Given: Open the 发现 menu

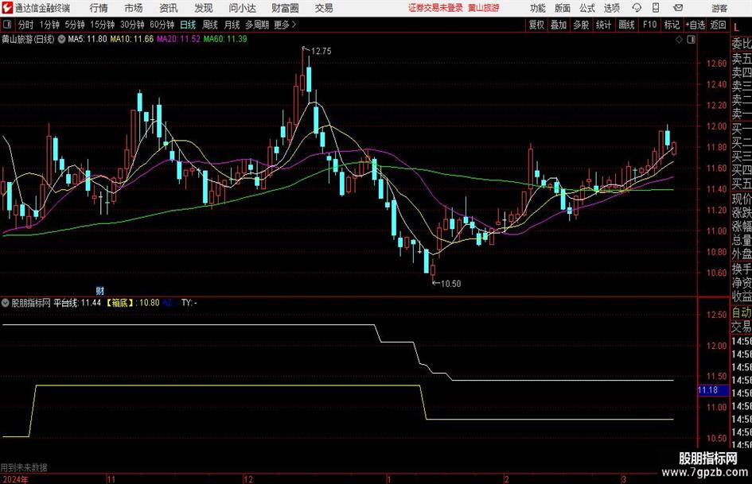Looking at the screenshot, I should tap(204, 8).
